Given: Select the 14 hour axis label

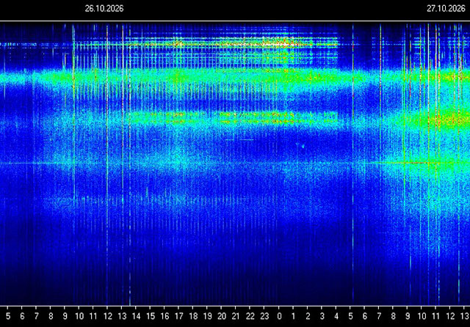Looking at the screenshot, I should (x=136, y=316).
